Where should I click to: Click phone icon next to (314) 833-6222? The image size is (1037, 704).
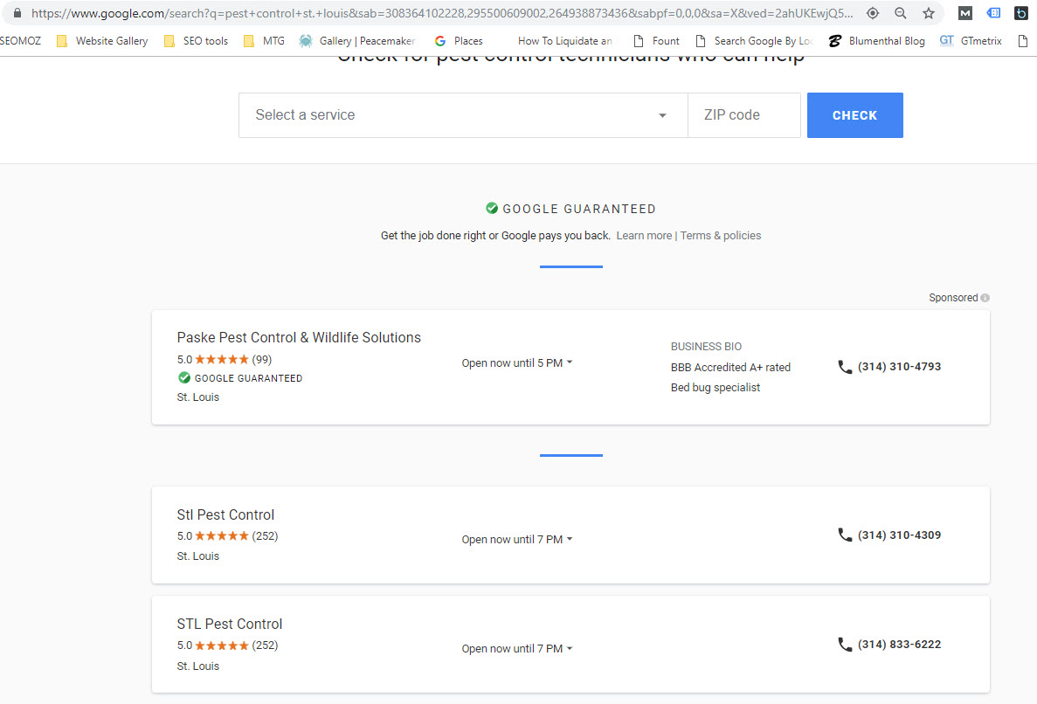845,645
